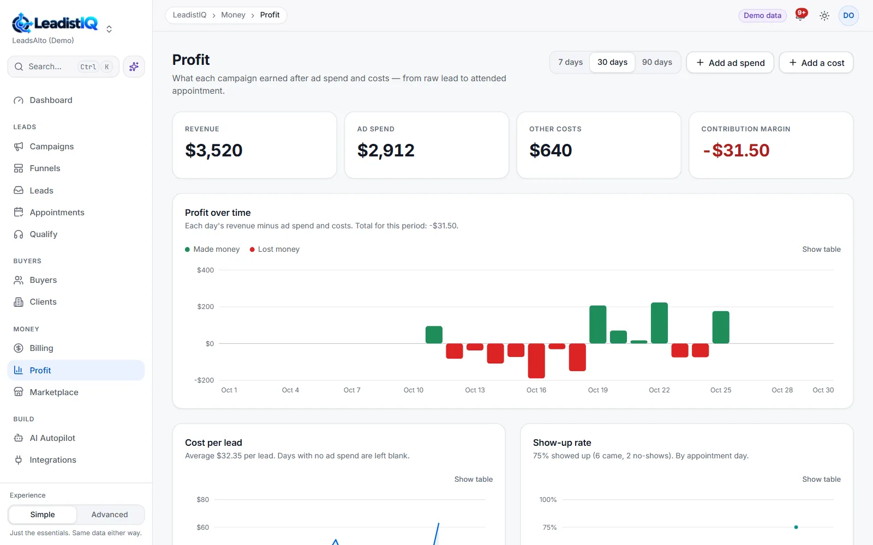
Task: Click the Marketplace store icon
Action: [x=19, y=392]
